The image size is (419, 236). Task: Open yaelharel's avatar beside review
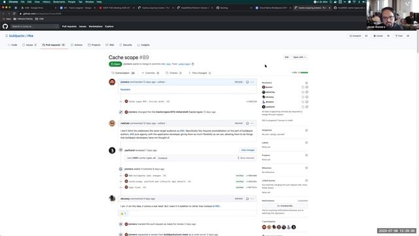point(112,150)
